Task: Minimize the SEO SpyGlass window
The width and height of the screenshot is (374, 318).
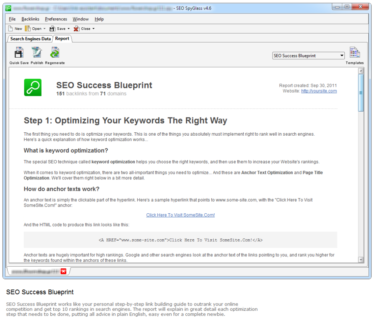Action: (337, 7)
